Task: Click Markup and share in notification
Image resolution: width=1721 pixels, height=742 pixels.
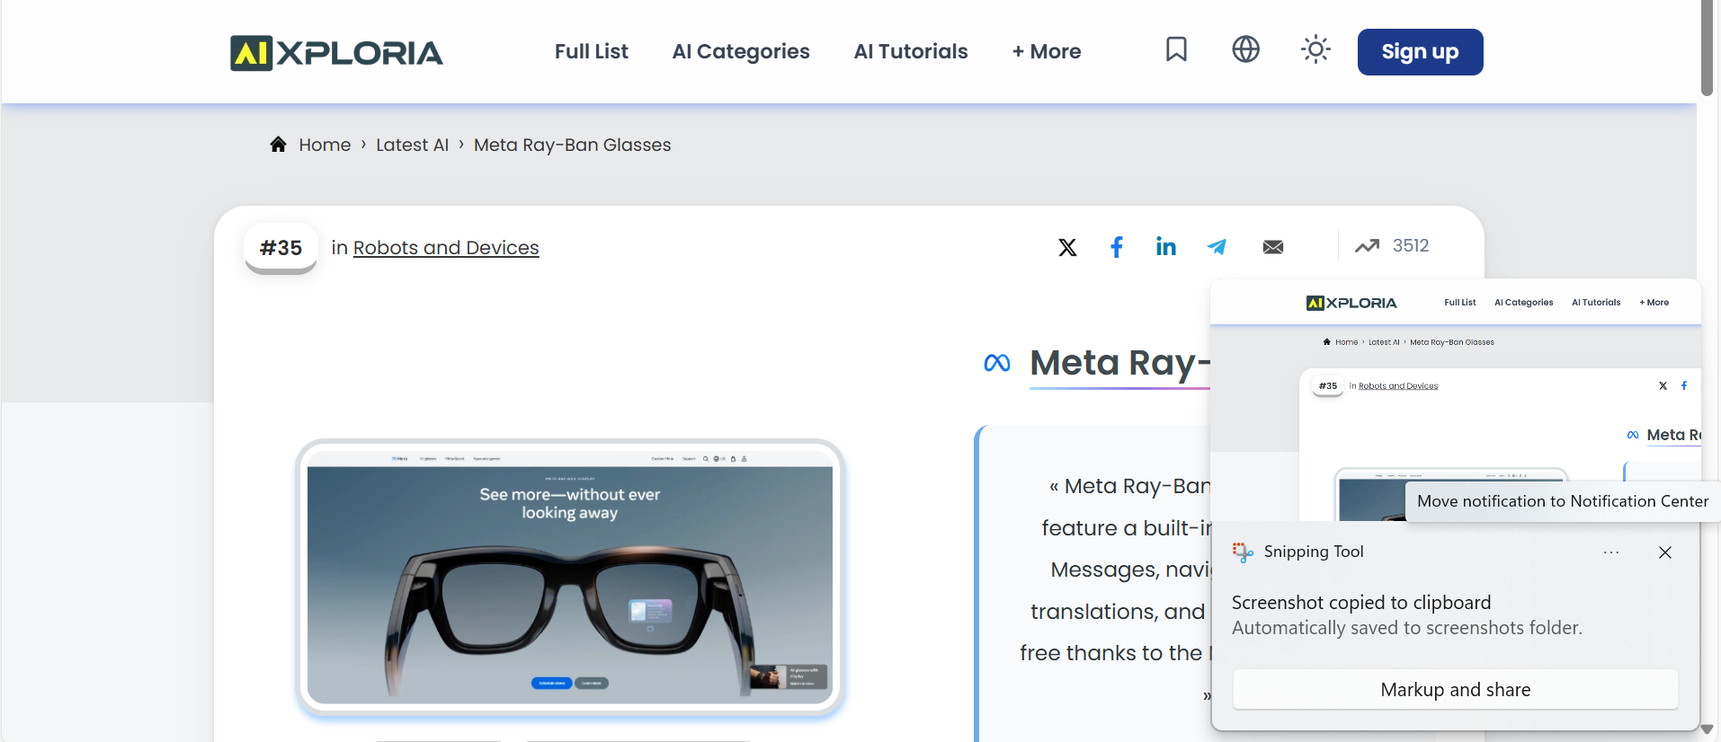Action: [x=1454, y=690]
